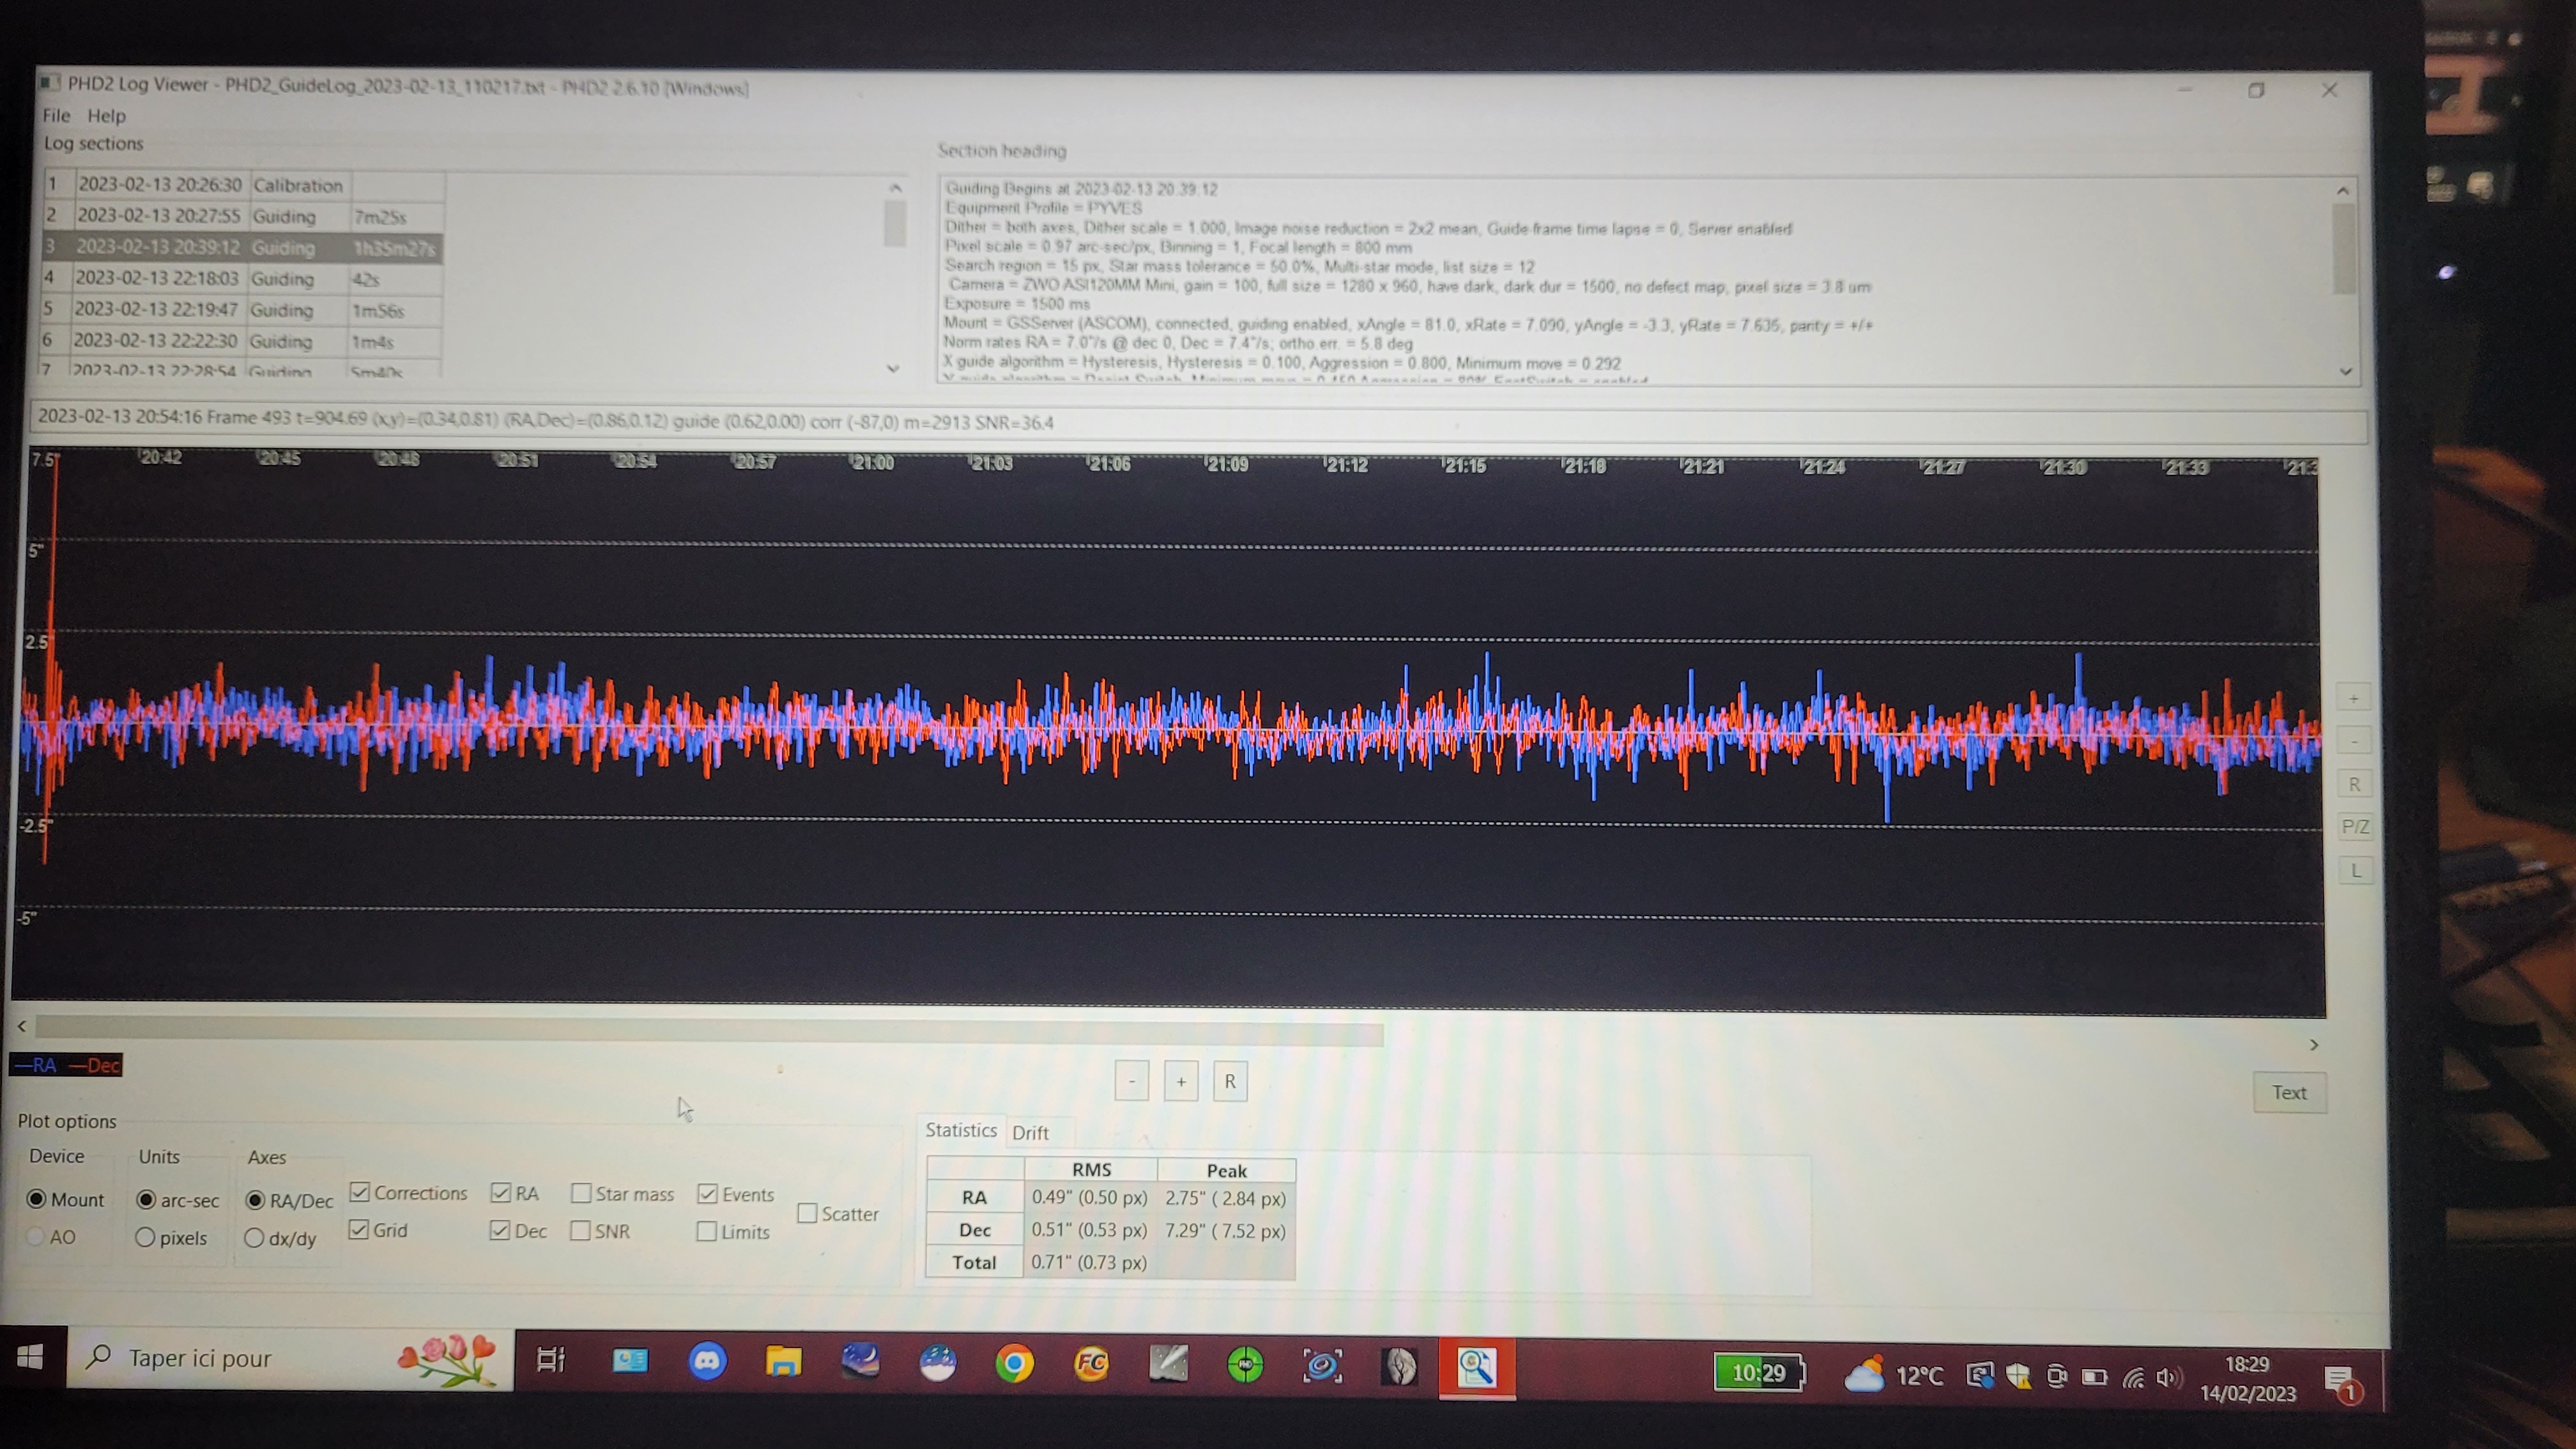The image size is (2576, 1449).
Task: Click the P/Z button beside the graph
Action: coord(2355,827)
